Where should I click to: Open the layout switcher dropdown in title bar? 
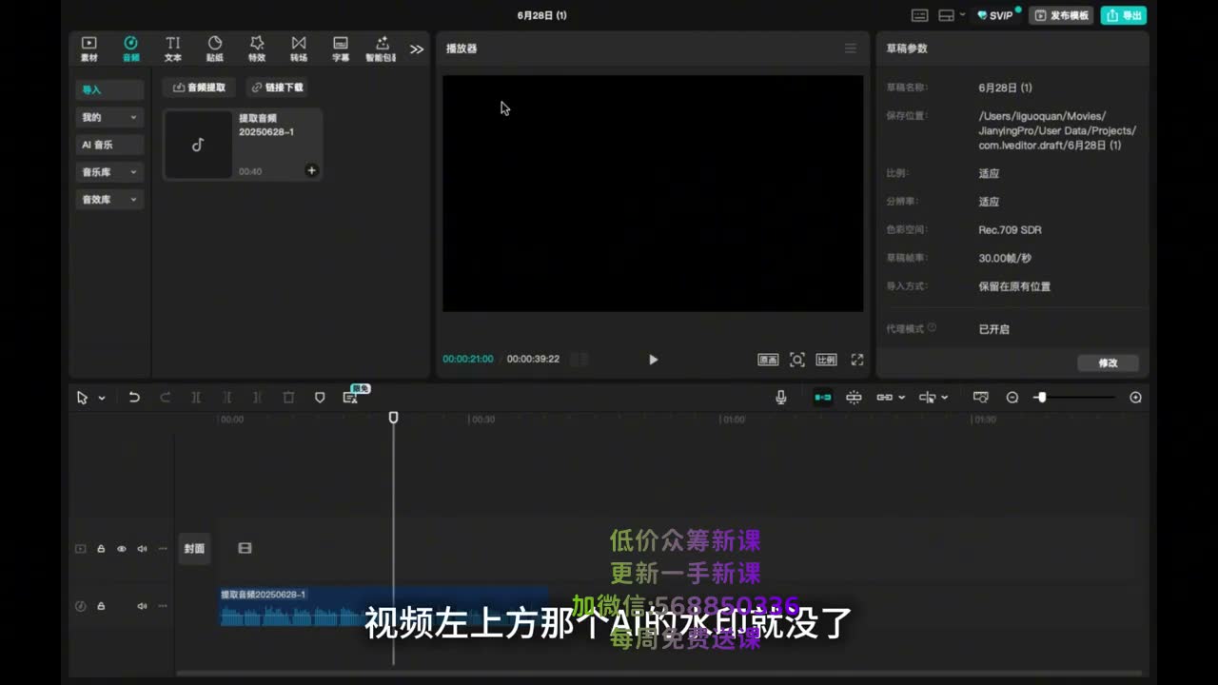coord(952,15)
